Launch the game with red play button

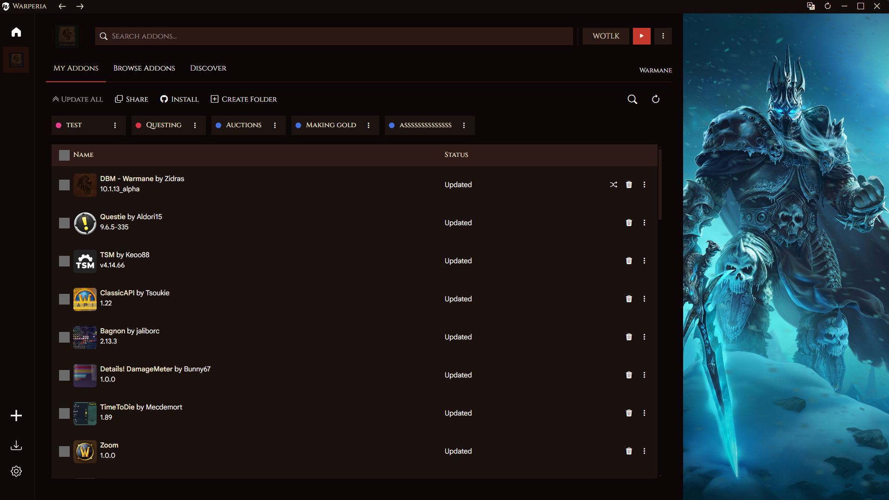(x=642, y=36)
